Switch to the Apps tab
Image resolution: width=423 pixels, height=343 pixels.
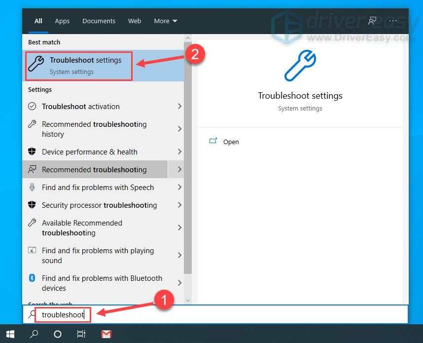[62, 21]
